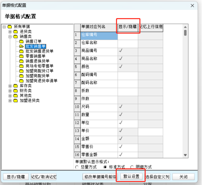This screenshot has width=202, height=185.
Task: Select the 折数 row cell
Action: pyautogui.click(x=99, y=91)
